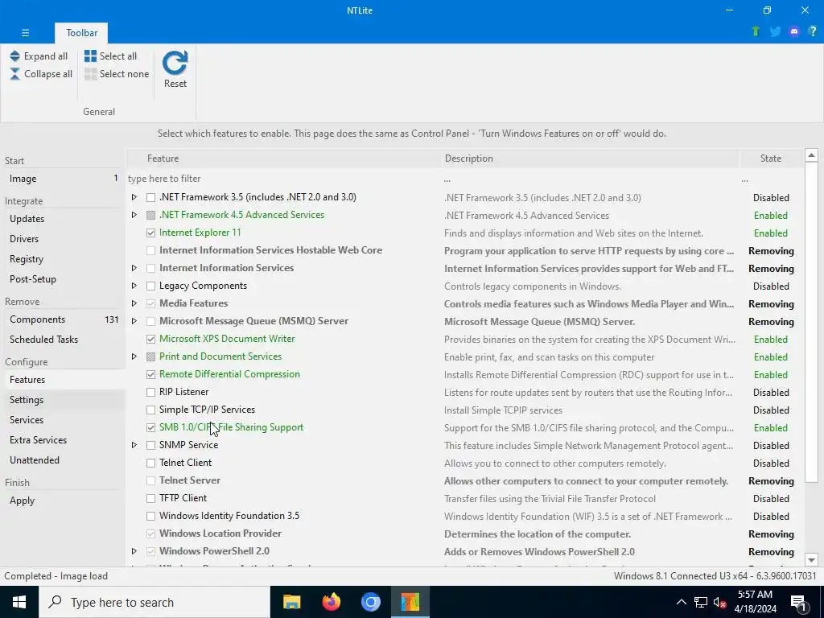
Task: Click the taskbar clock showing 5:57 AM
Action: [755, 602]
